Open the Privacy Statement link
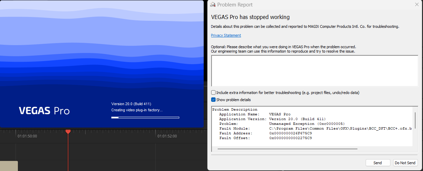This screenshot has height=171, width=423. tap(226, 35)
